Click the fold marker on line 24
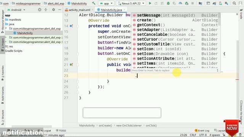244x137 pixels. [78, 81]
